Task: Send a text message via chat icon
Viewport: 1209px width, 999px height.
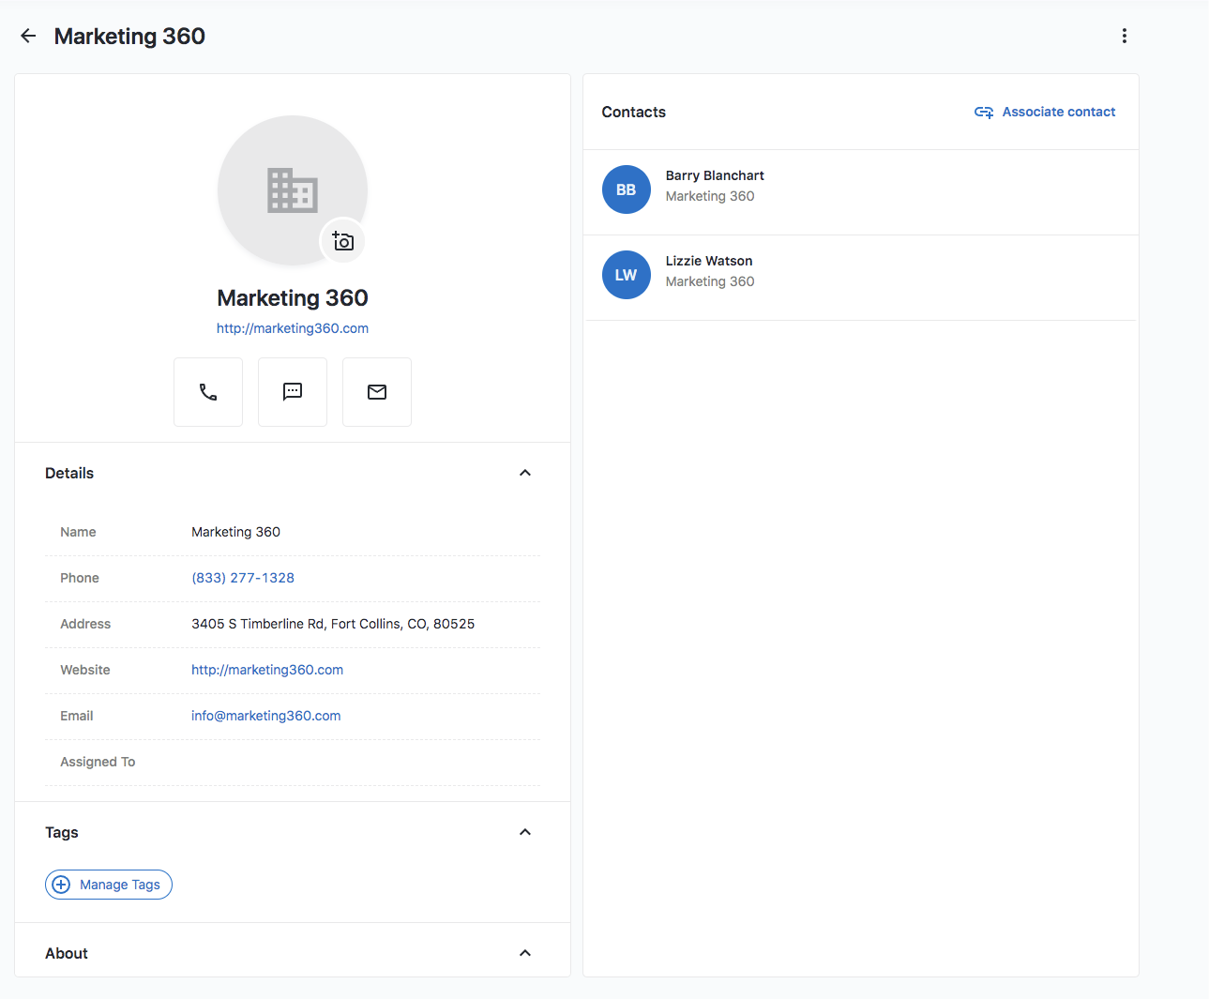Action: click(293, 392)
